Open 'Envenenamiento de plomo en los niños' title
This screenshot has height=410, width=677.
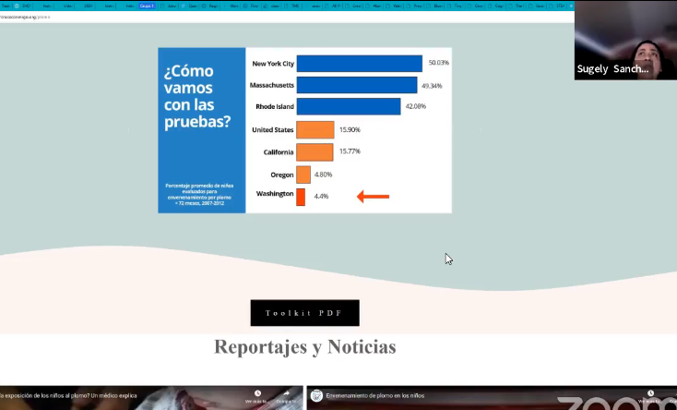pos(378,396)
